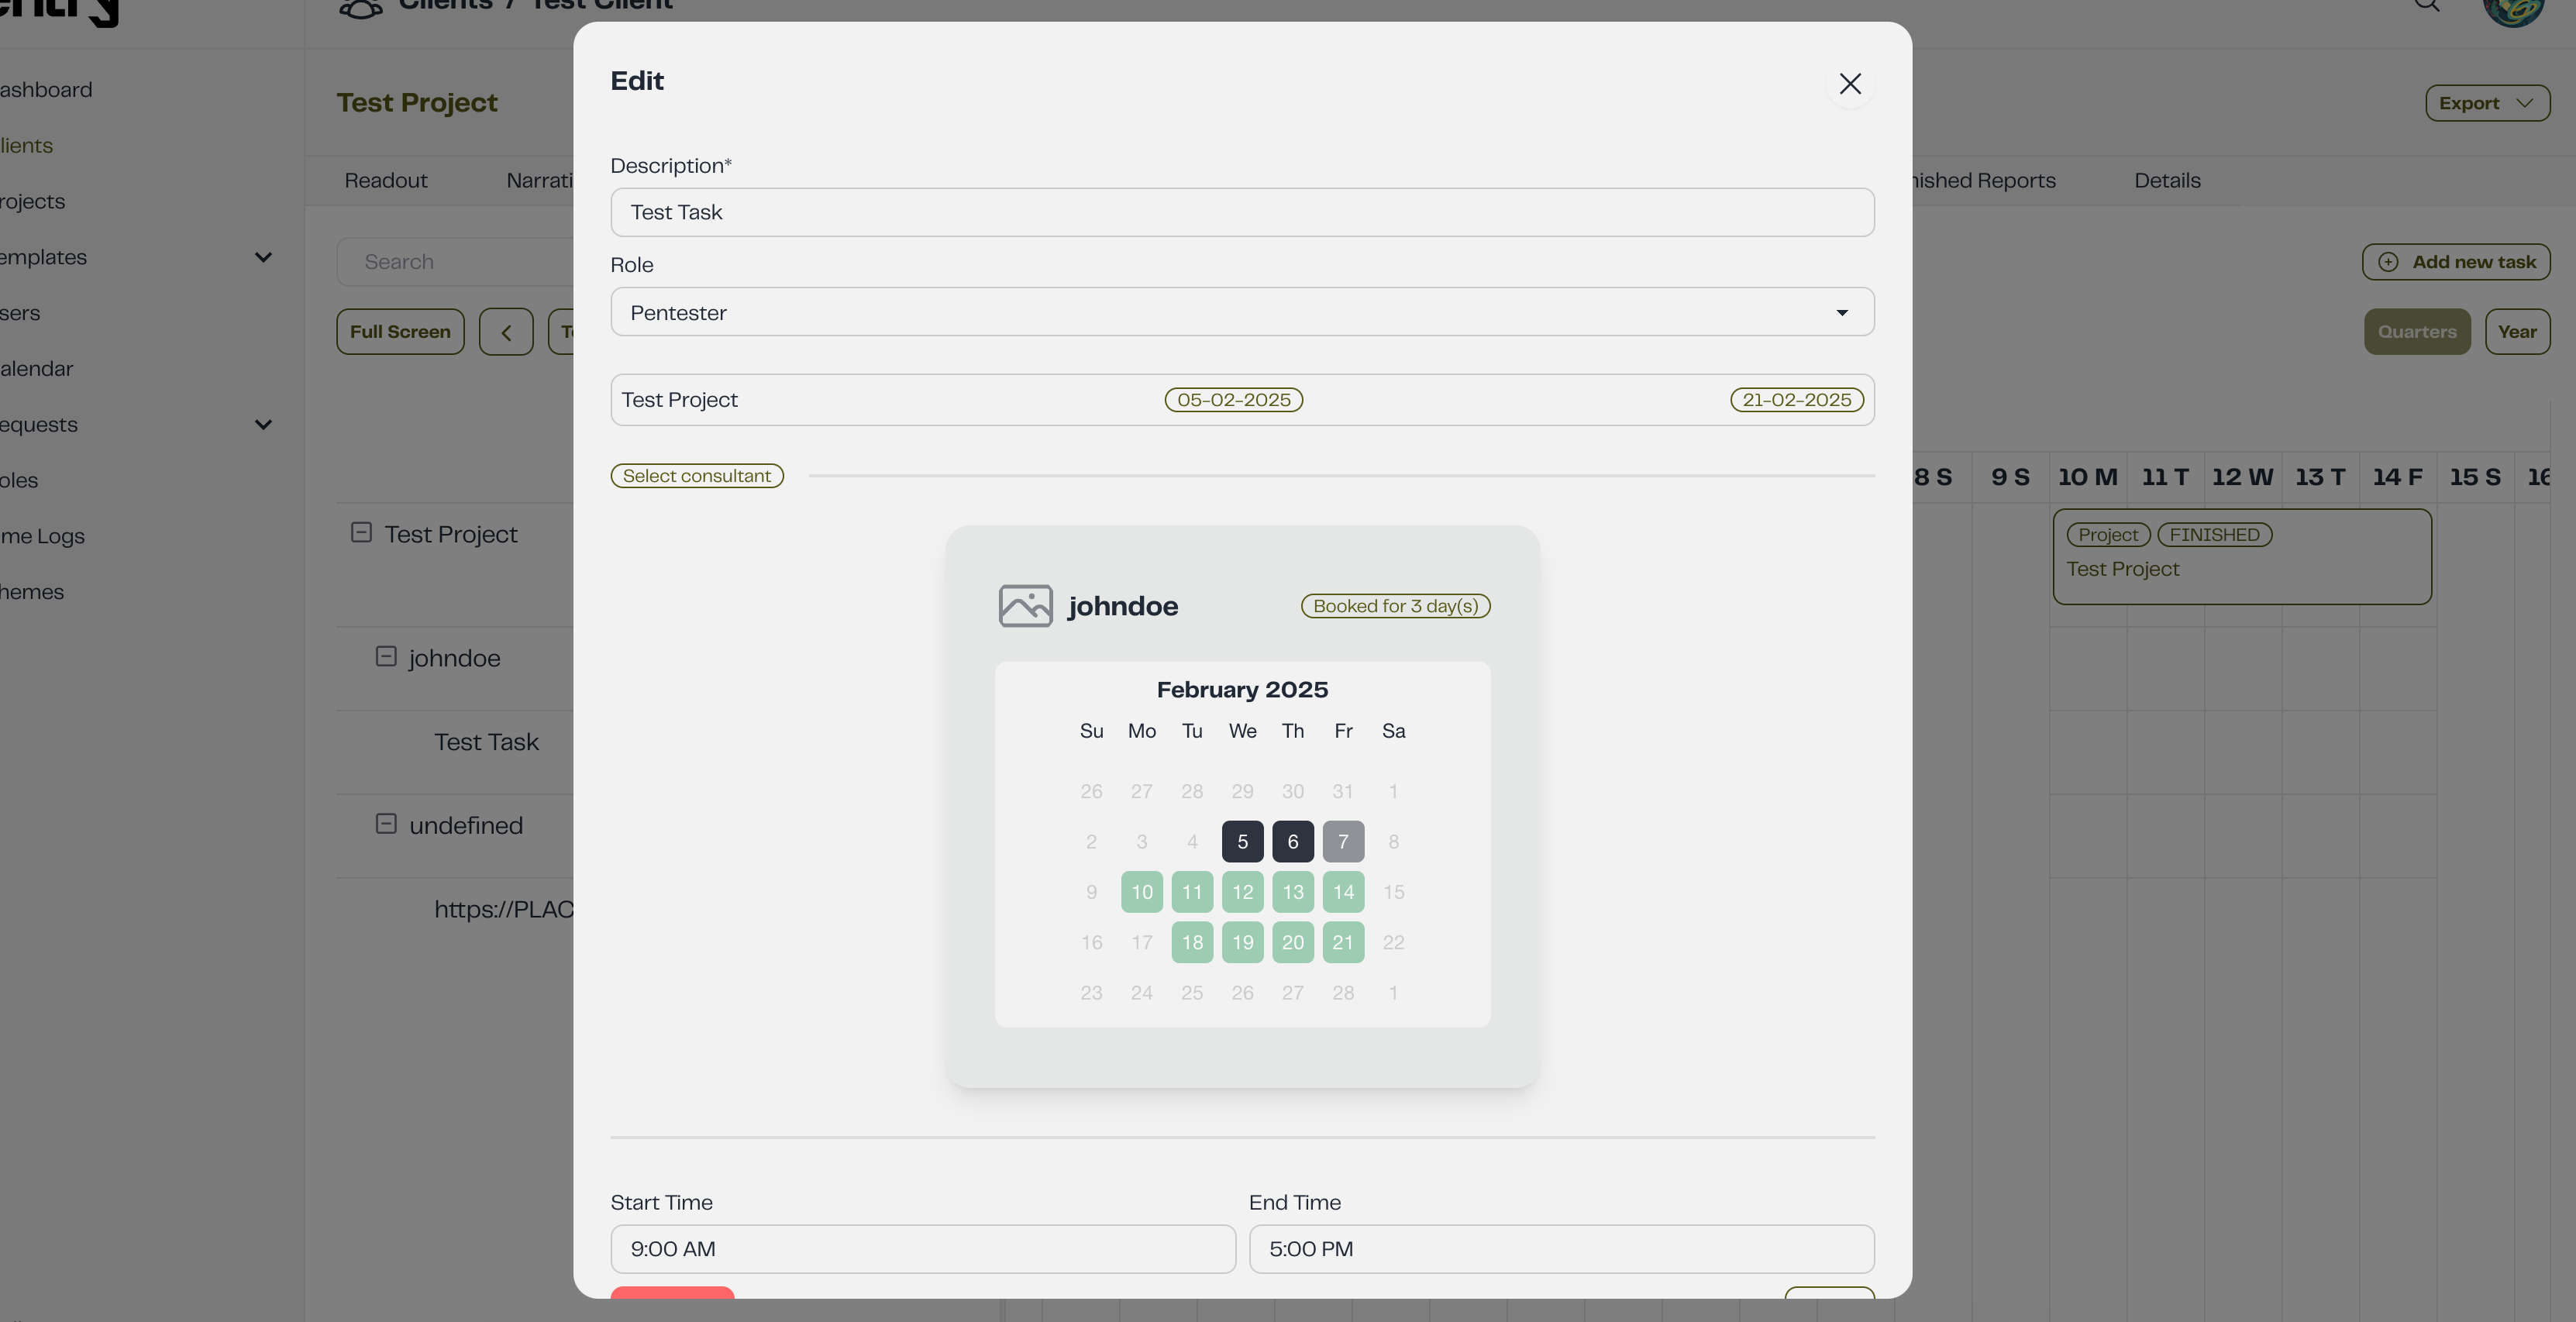Screen dimensions: 2576x1322
Task: Toggle February 21 availability day
Action: pyautogui.click(x=1342, y=942)
